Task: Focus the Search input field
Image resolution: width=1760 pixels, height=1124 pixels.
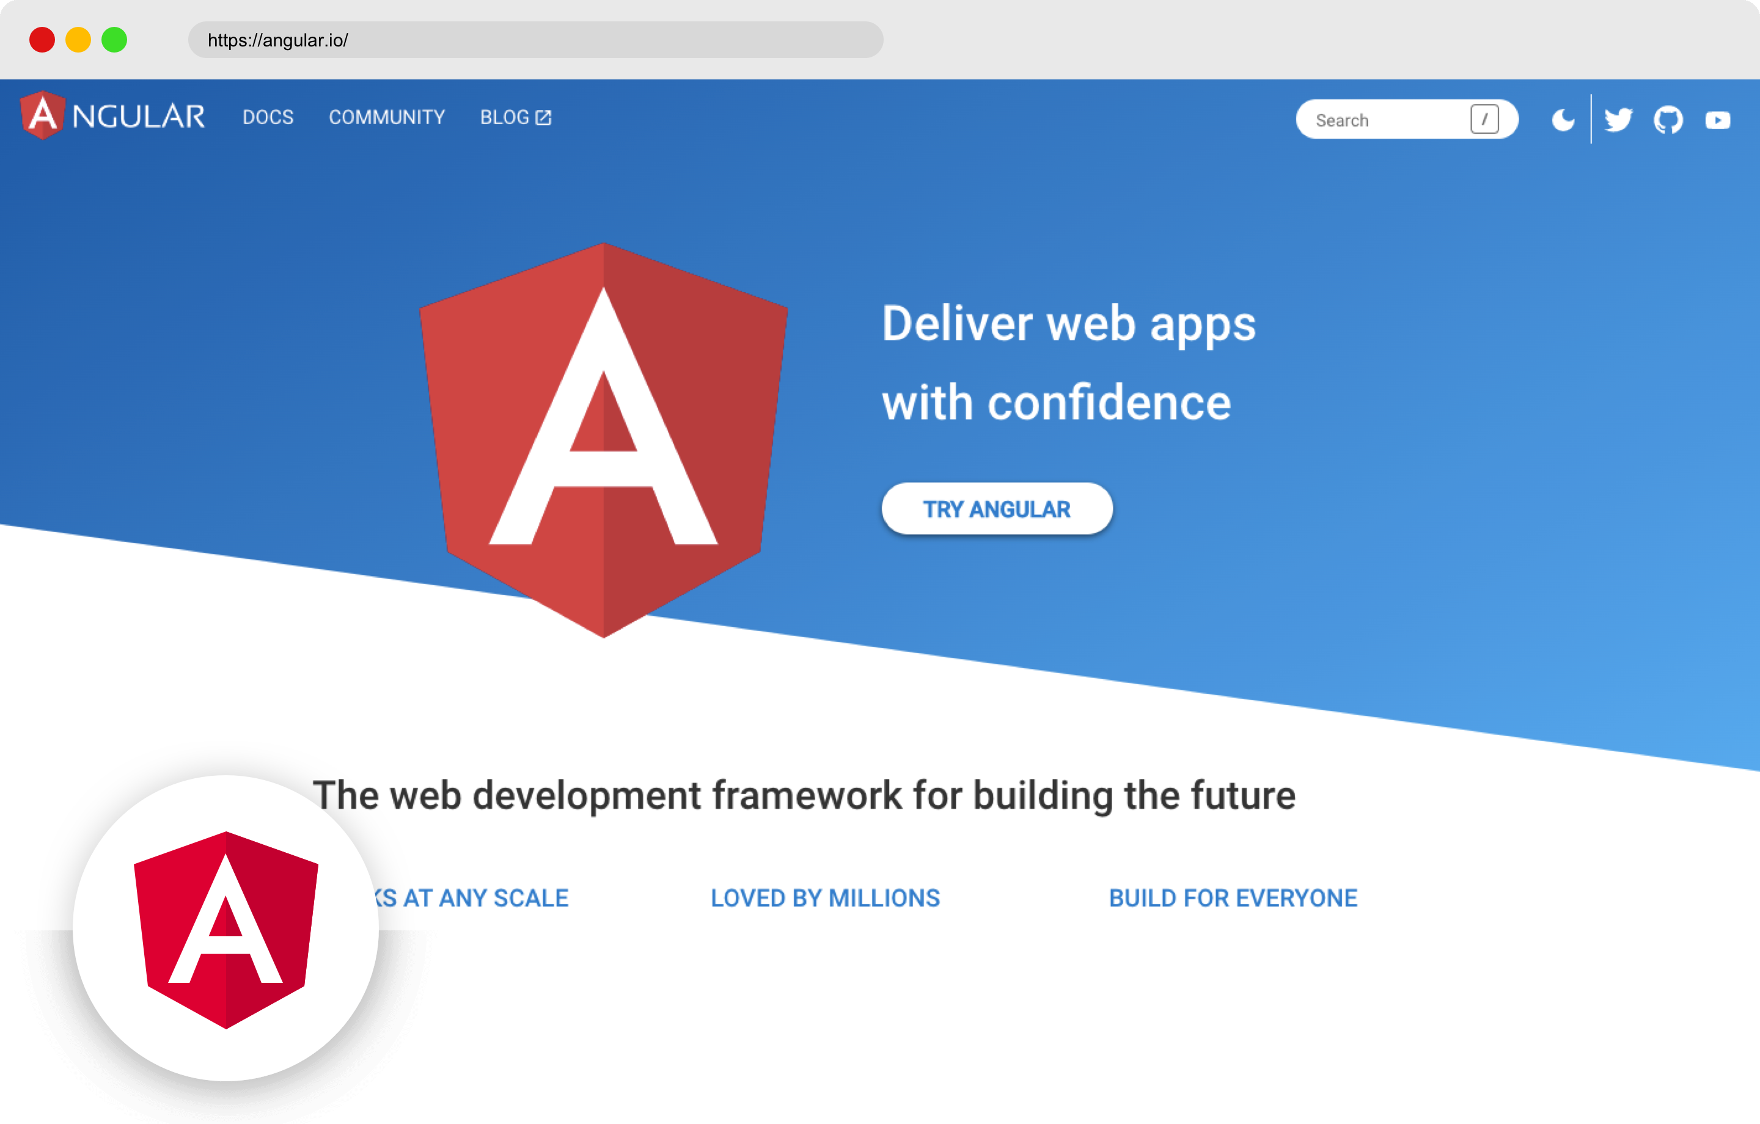Action: point(1406,119)
